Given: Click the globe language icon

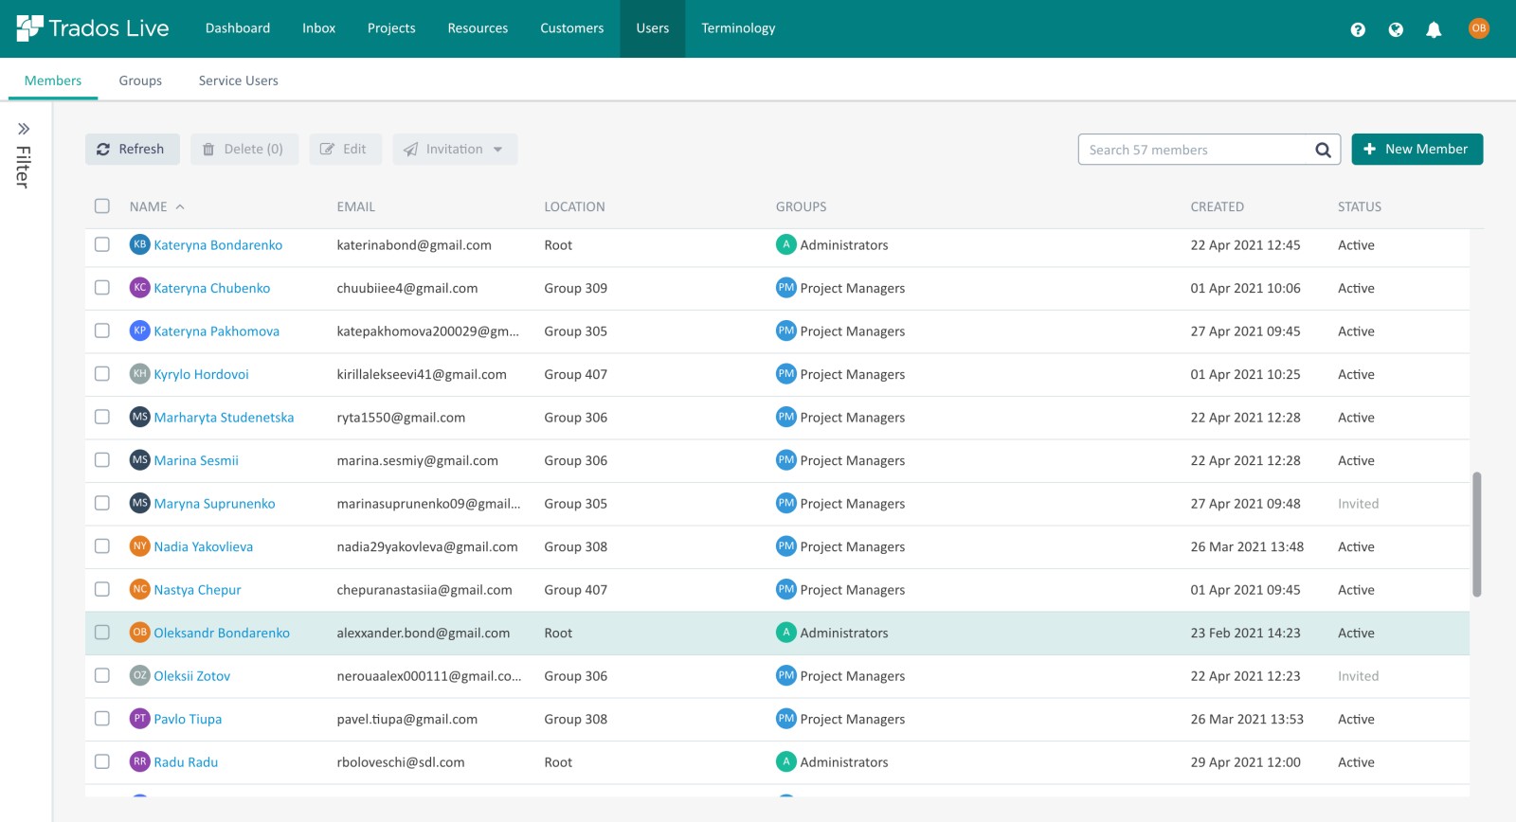Looking at the screenshot, I should click(x=1396, y=29).
